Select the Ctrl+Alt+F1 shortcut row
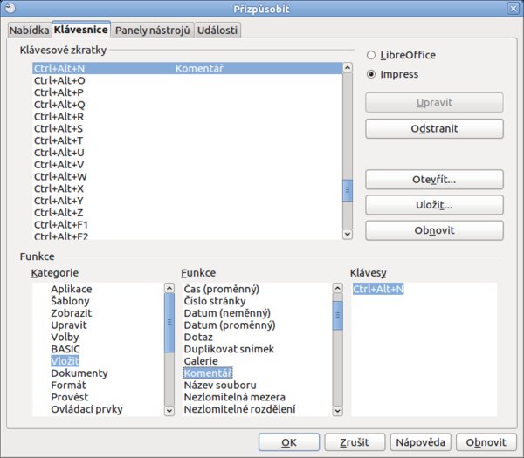Screen dimensions: 524x458 187,225
